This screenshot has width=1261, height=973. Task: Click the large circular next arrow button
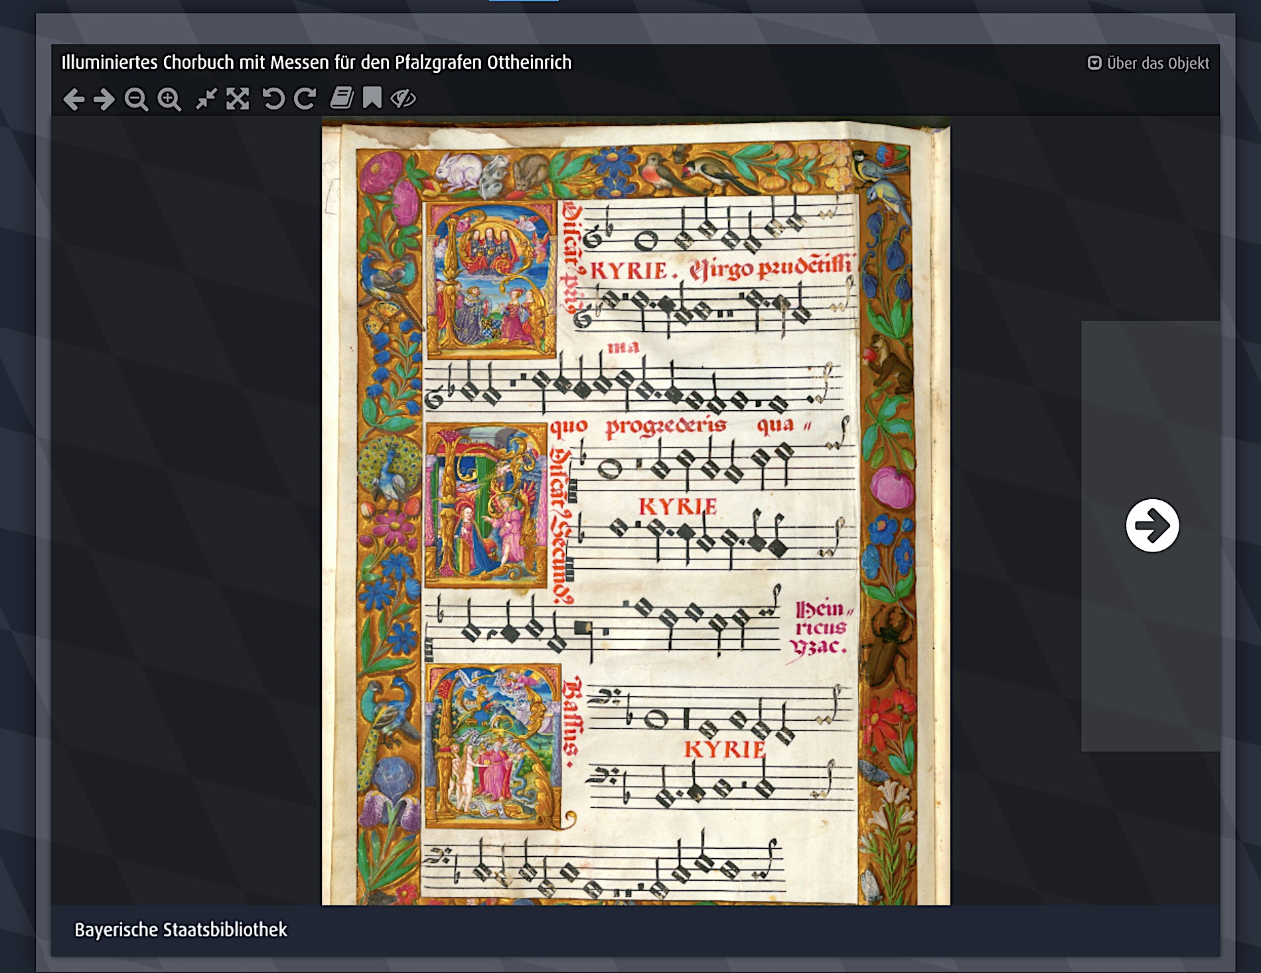click(x=1152, y=526)
